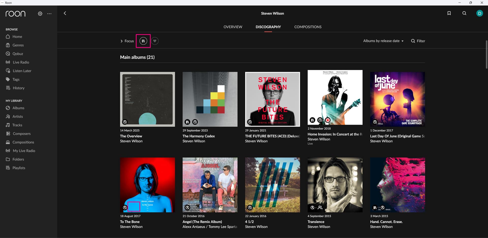Open Composers in the sidebar
The width and height of the screenshot is (488, 238).
pyautogui.click(x=21, y=134)
